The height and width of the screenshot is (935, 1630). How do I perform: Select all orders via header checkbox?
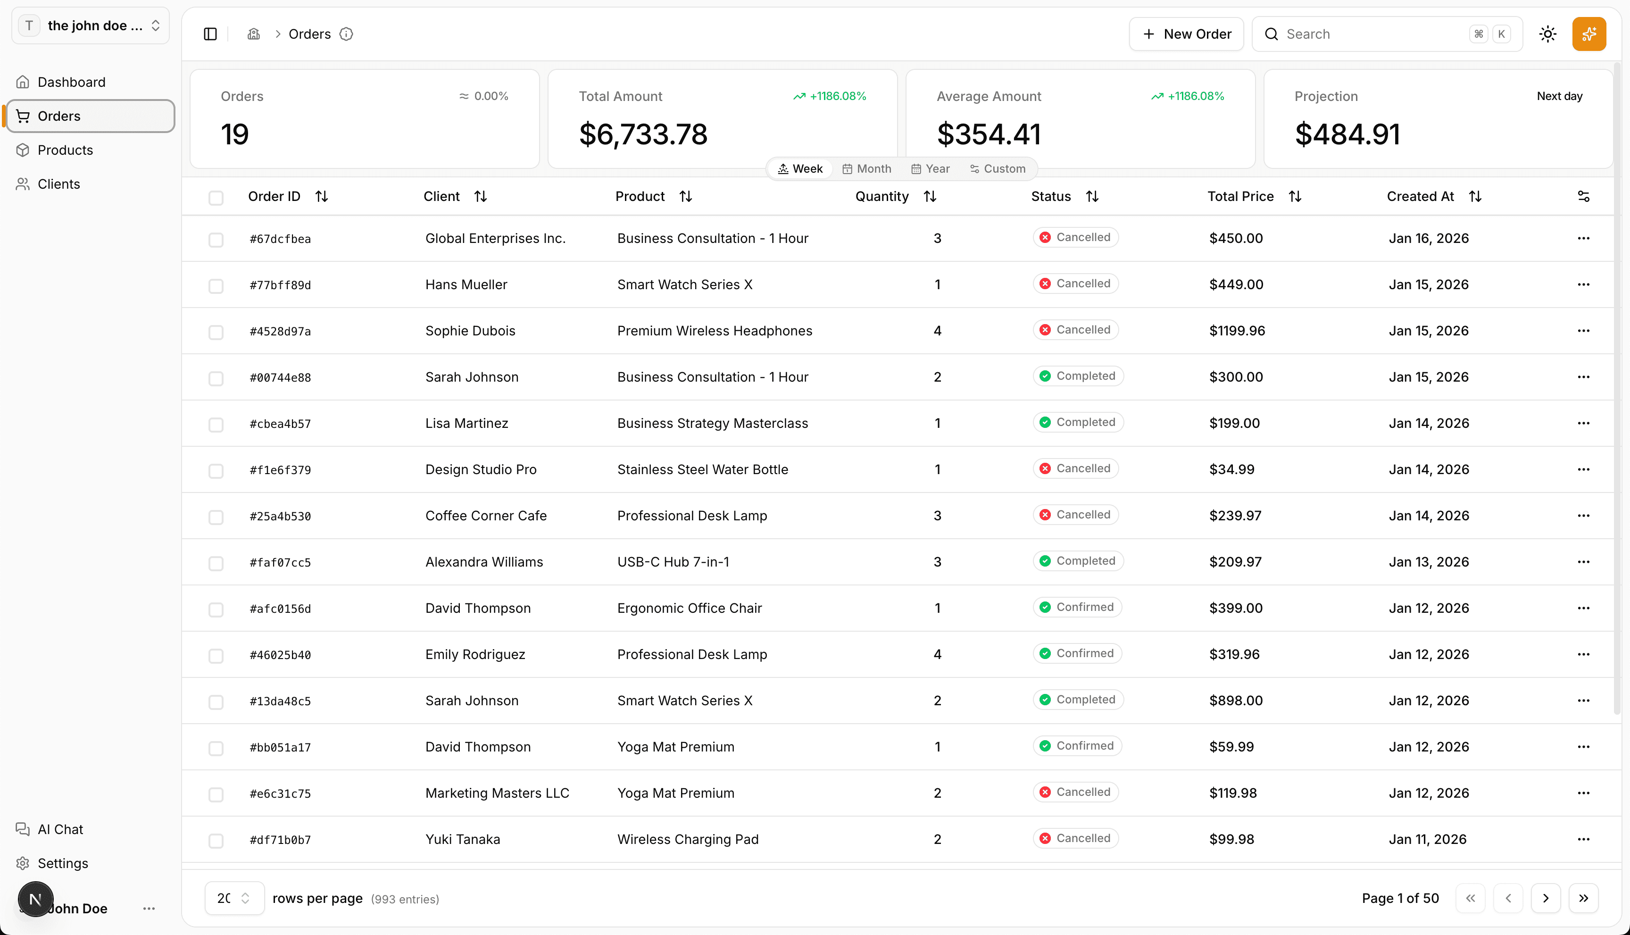(216, 198)
